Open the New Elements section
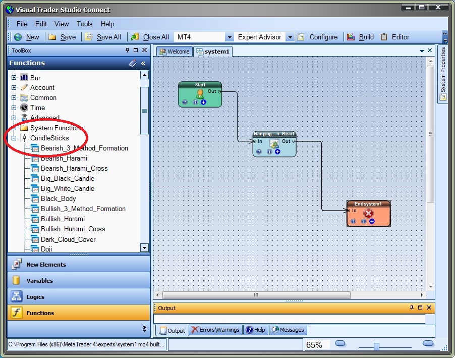 79,264
